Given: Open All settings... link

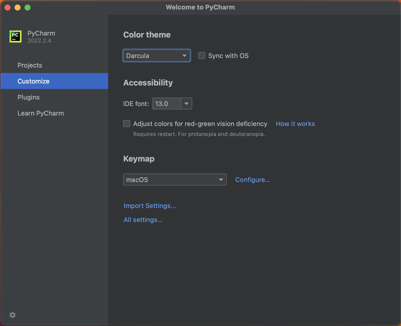Looking at the screenshot, I should pyautogui.click(x=143, y=220).
